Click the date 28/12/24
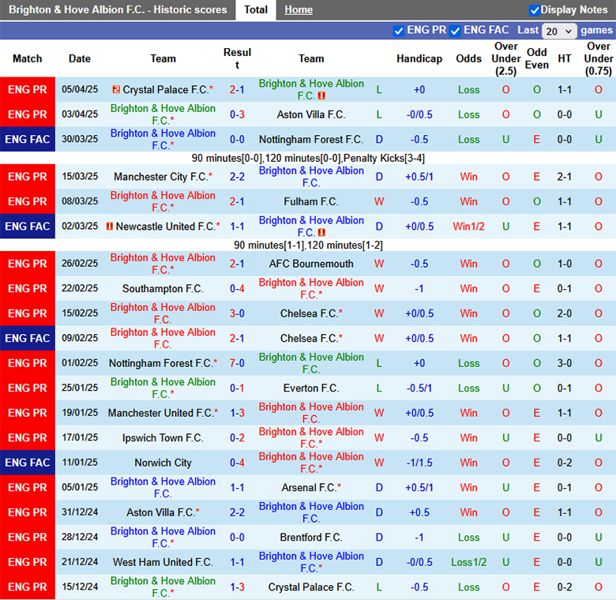Viewport: 616px width, 600px height. 80,537
